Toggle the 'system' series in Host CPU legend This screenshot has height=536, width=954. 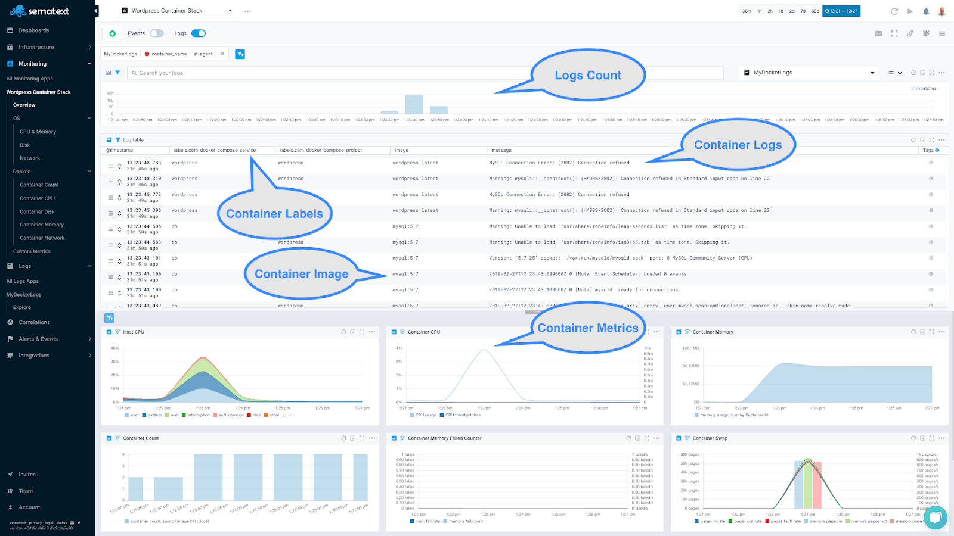(152, 415)
